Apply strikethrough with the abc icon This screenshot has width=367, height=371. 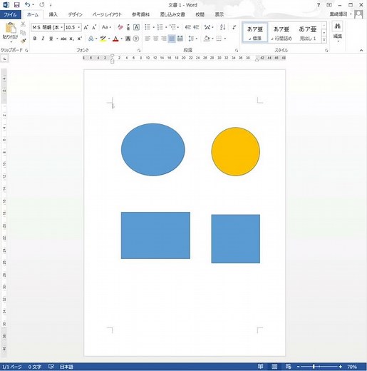click(63, 39)
